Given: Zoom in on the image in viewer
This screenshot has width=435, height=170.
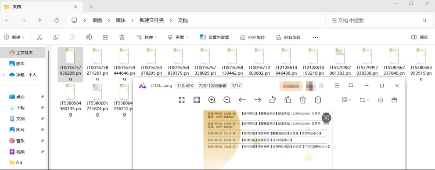Looking at the screenshot, I should click(x=212, y=100).
